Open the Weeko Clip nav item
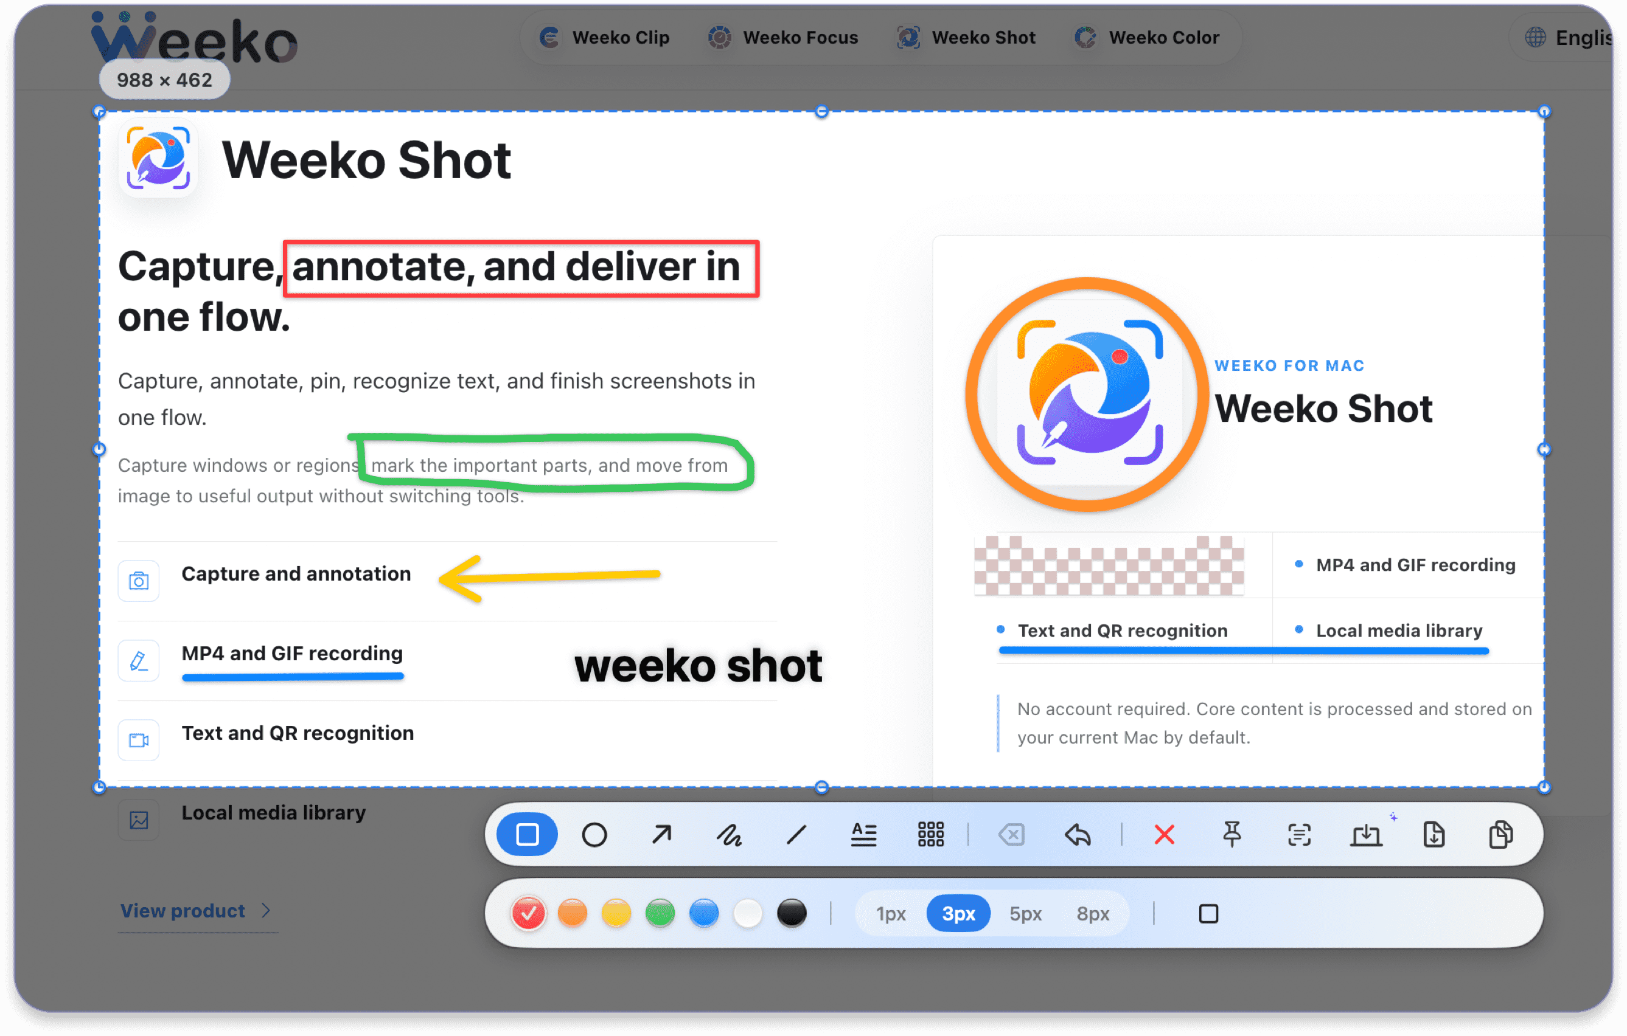 point(604,38)
